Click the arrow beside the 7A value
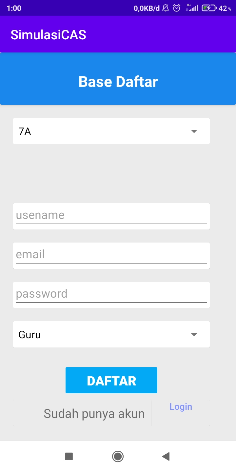This screenshot has width=236, height=472. tap(194, 131)
